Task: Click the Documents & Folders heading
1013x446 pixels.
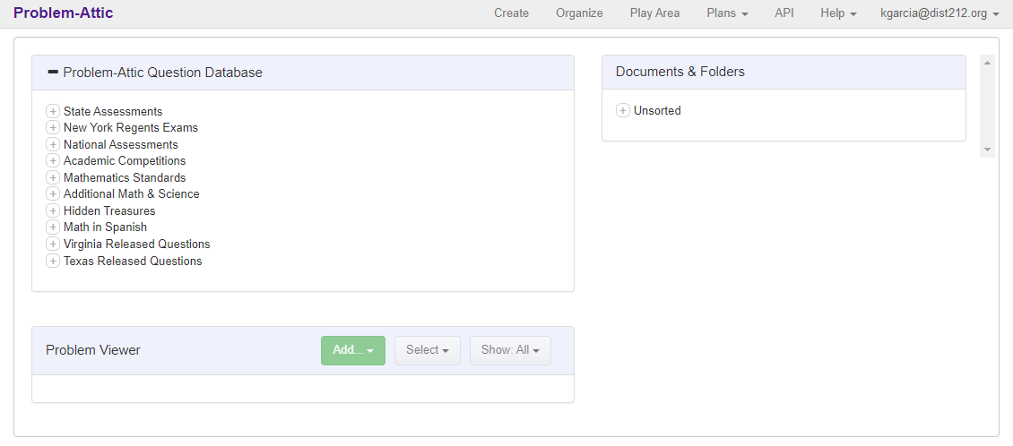Action: 680,72
